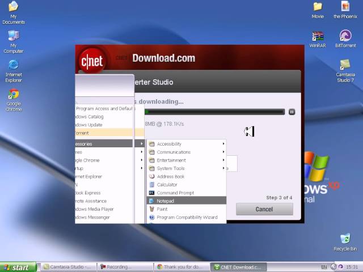Select Remote Assistance in programs menu
Screen dimensions: 363x272
click(x=109, y=201)
